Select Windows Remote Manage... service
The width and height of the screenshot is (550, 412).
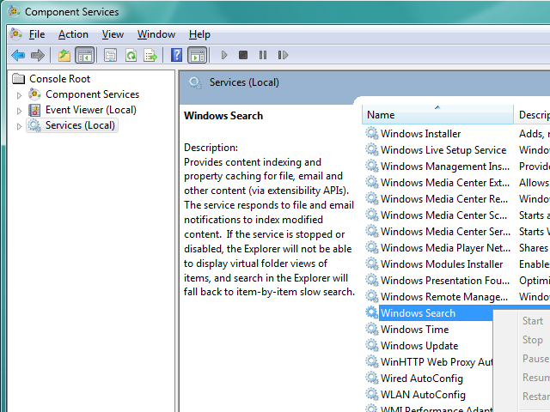tap(444, 297)
